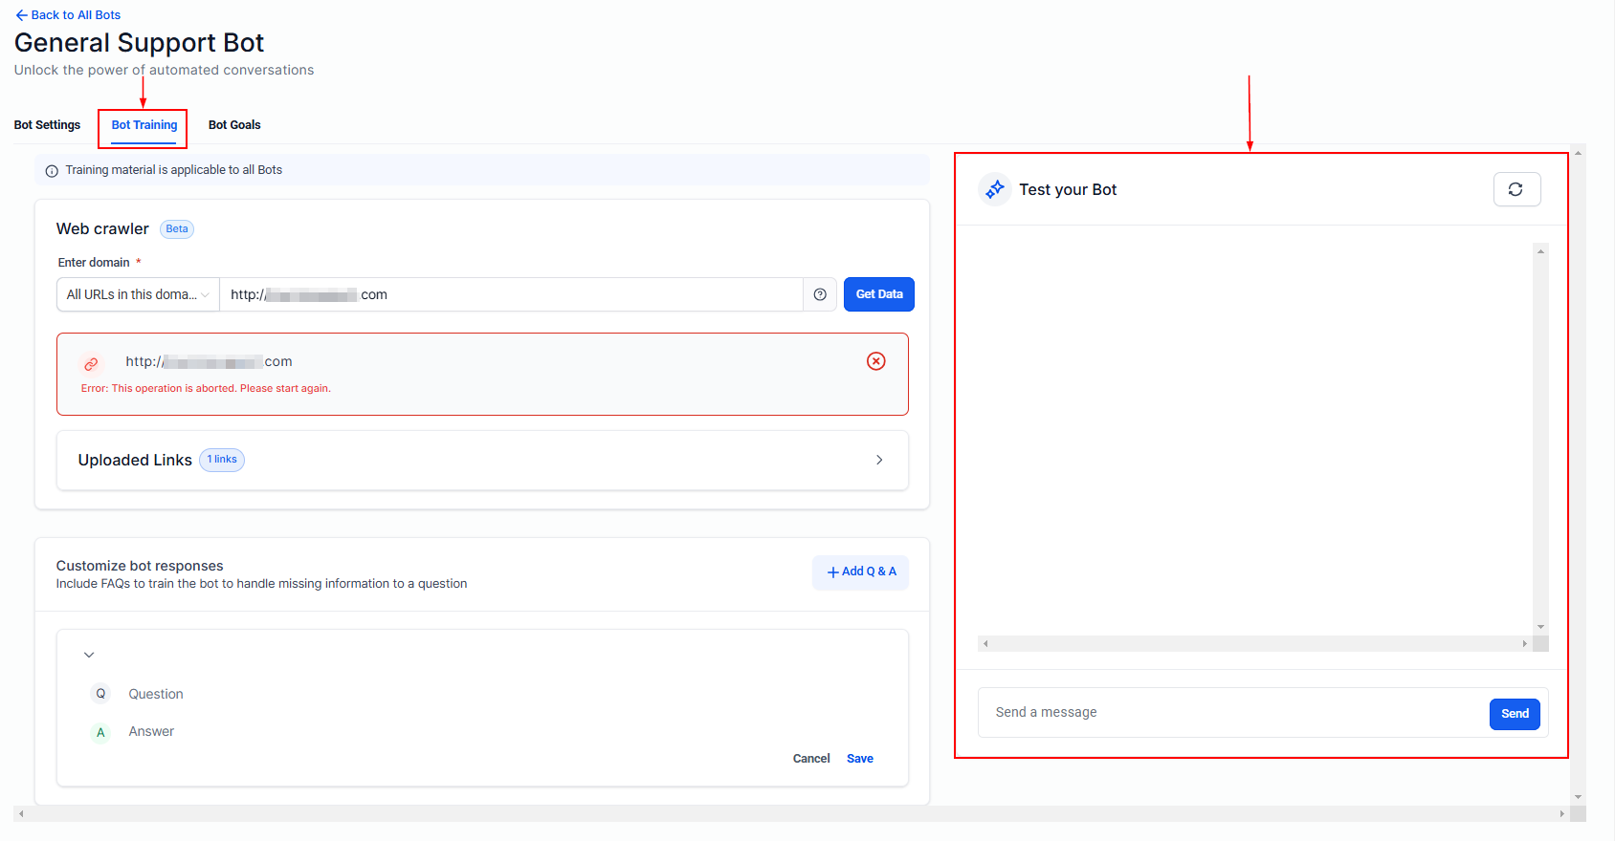Open the Bot Settings tab
The width and height of the screenshot is (1615, 841).
click(47, 125)
